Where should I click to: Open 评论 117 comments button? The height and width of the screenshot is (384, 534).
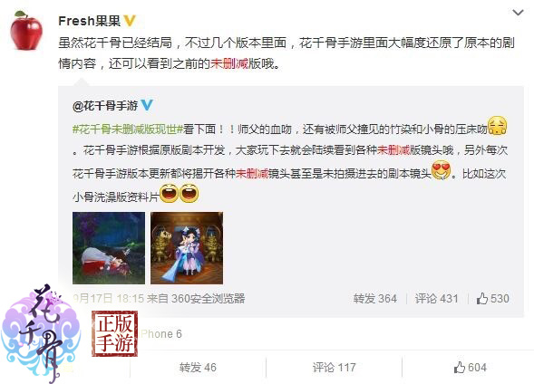coord(335,368)
